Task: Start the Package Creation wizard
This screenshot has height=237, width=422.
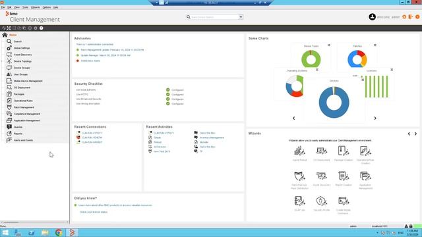Action: pos(344,151)
